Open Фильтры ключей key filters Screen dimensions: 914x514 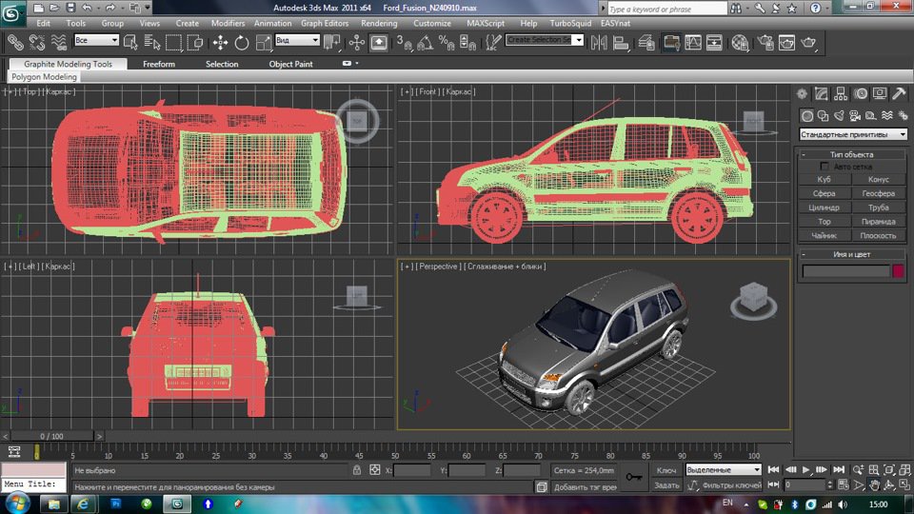tap(731, 484)
